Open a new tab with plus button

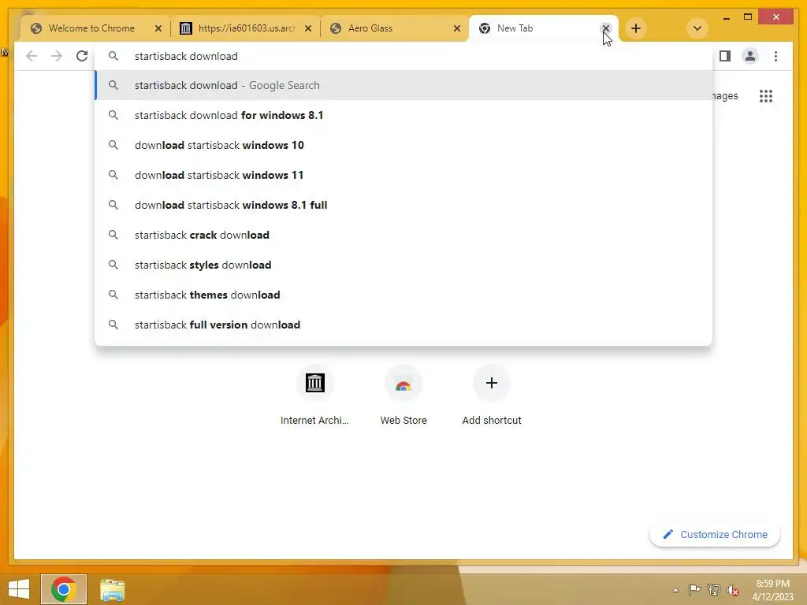(636, 28)
